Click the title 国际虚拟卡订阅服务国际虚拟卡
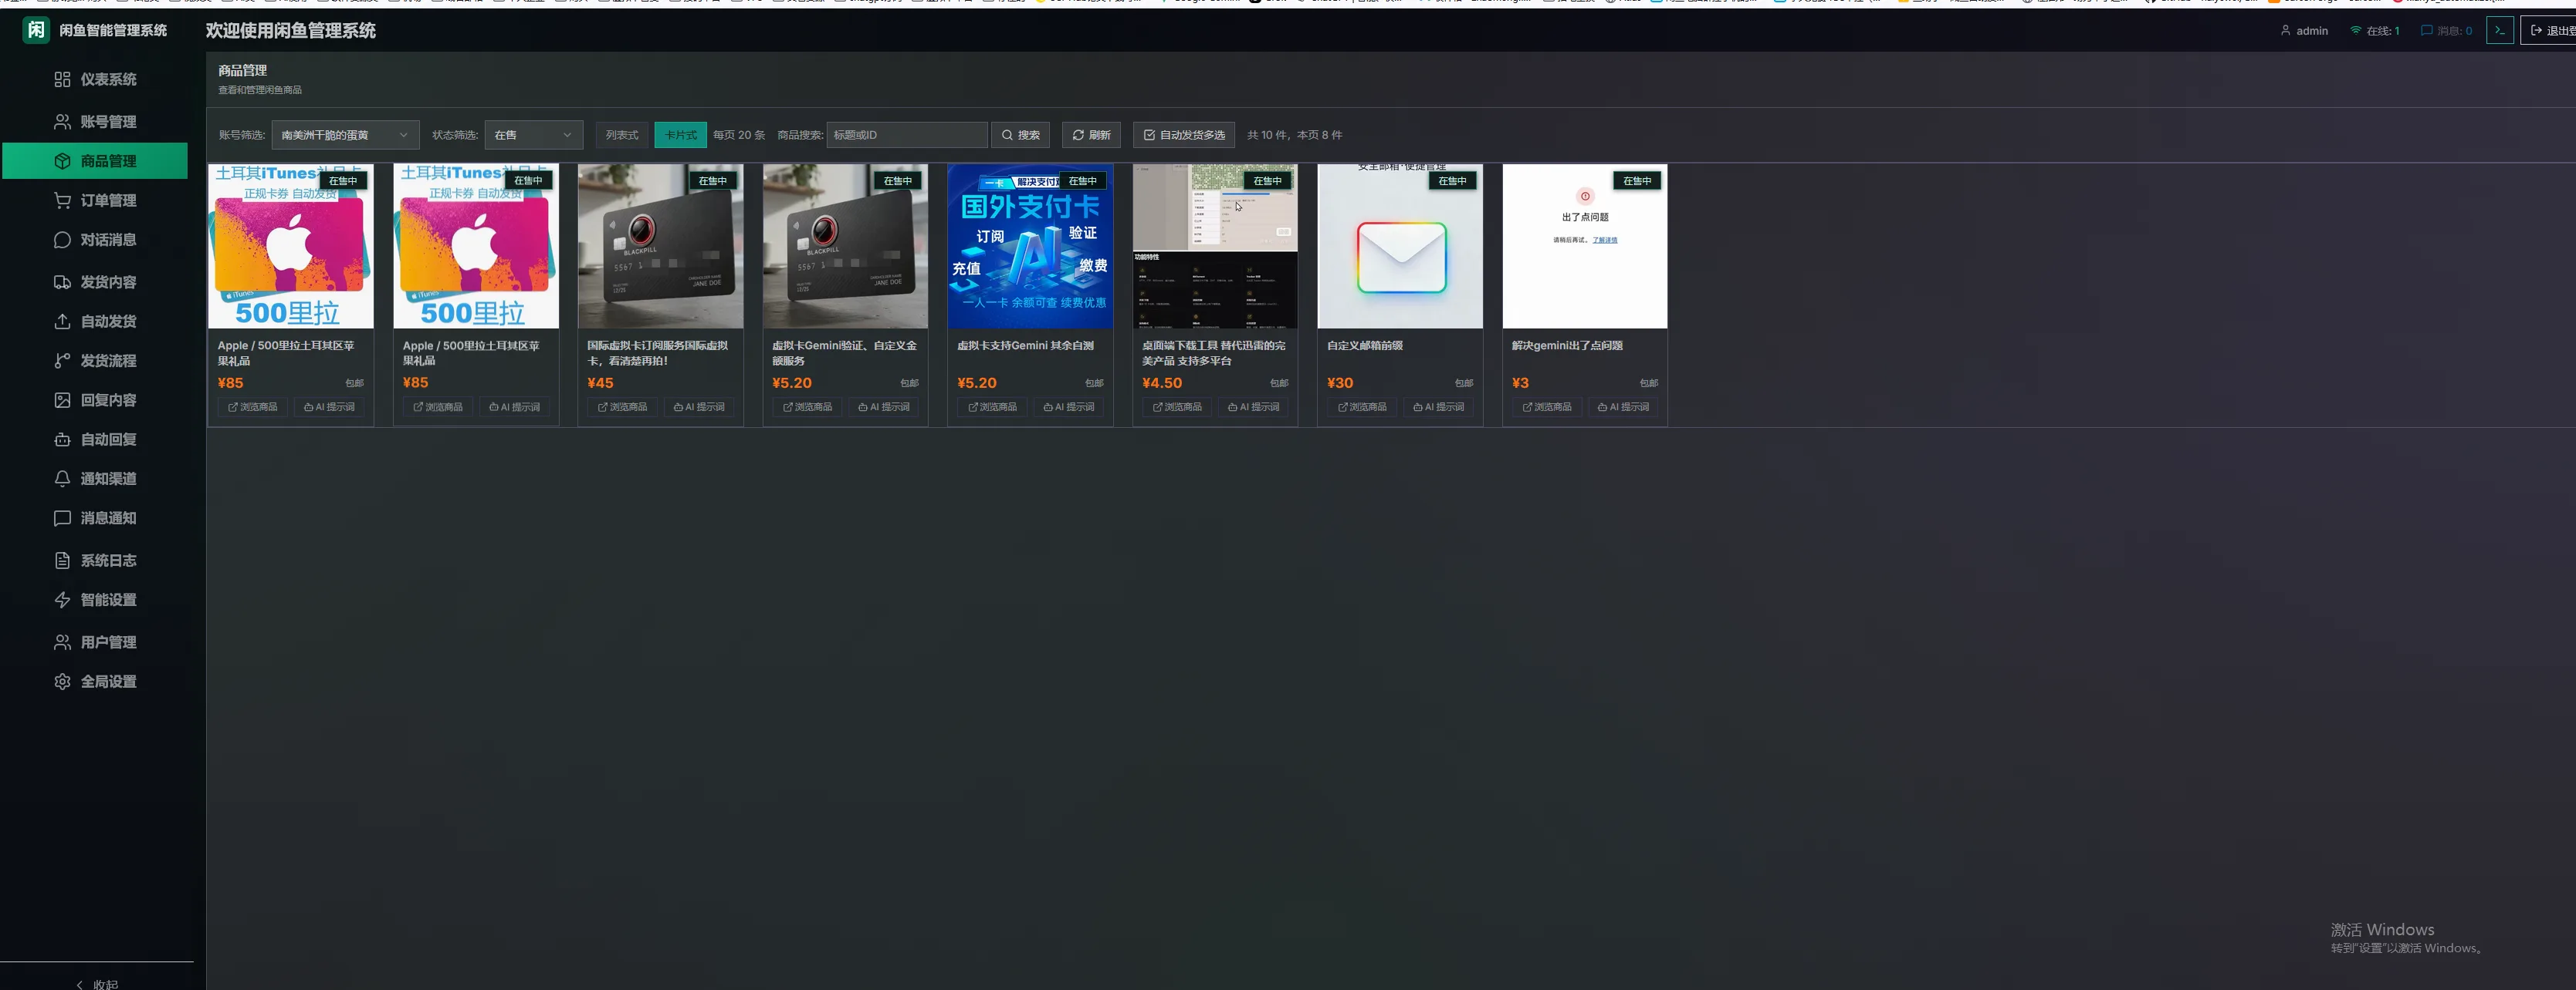 (658, 352)
